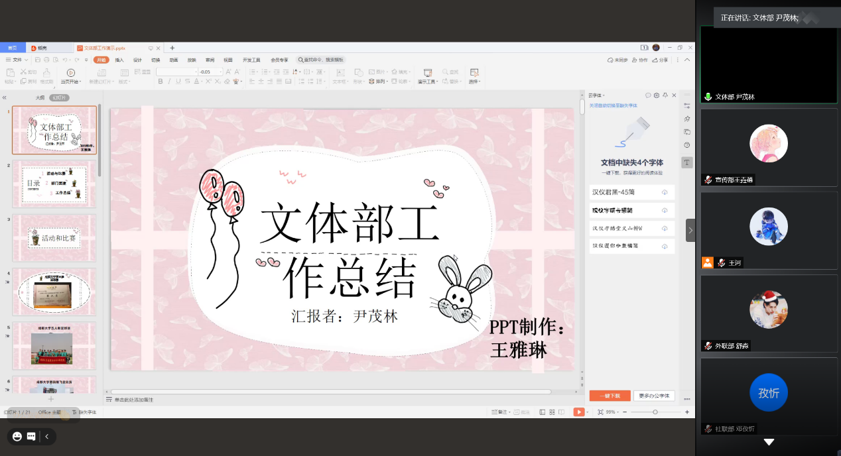The height and width of the screenshot is (456, 841).
Task: Toggle italic text formatting
Action: (169, 82)
